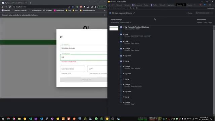Open Visual Studio Code from taskbar

coord(41,119)
